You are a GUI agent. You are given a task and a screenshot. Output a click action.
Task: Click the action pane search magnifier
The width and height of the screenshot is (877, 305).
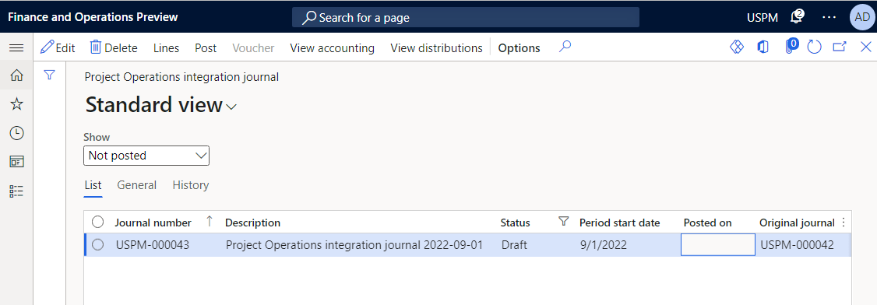click(x=565, y=47)
